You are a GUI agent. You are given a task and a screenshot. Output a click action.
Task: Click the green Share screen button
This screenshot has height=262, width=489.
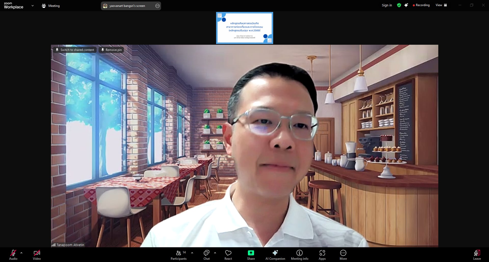tap(251, 255)
